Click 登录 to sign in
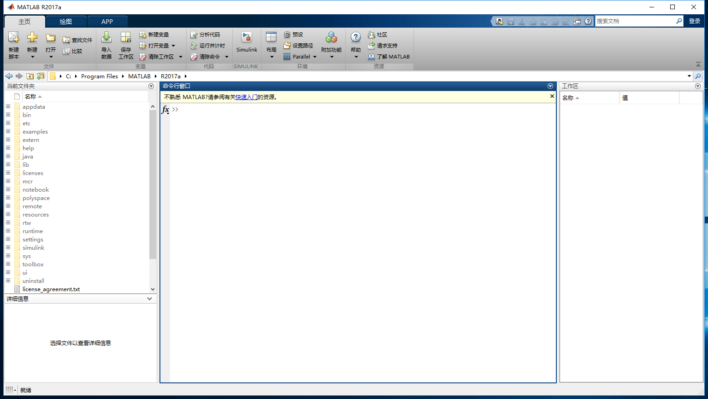The width and height of the screenshot is (708, 399). 695,21
